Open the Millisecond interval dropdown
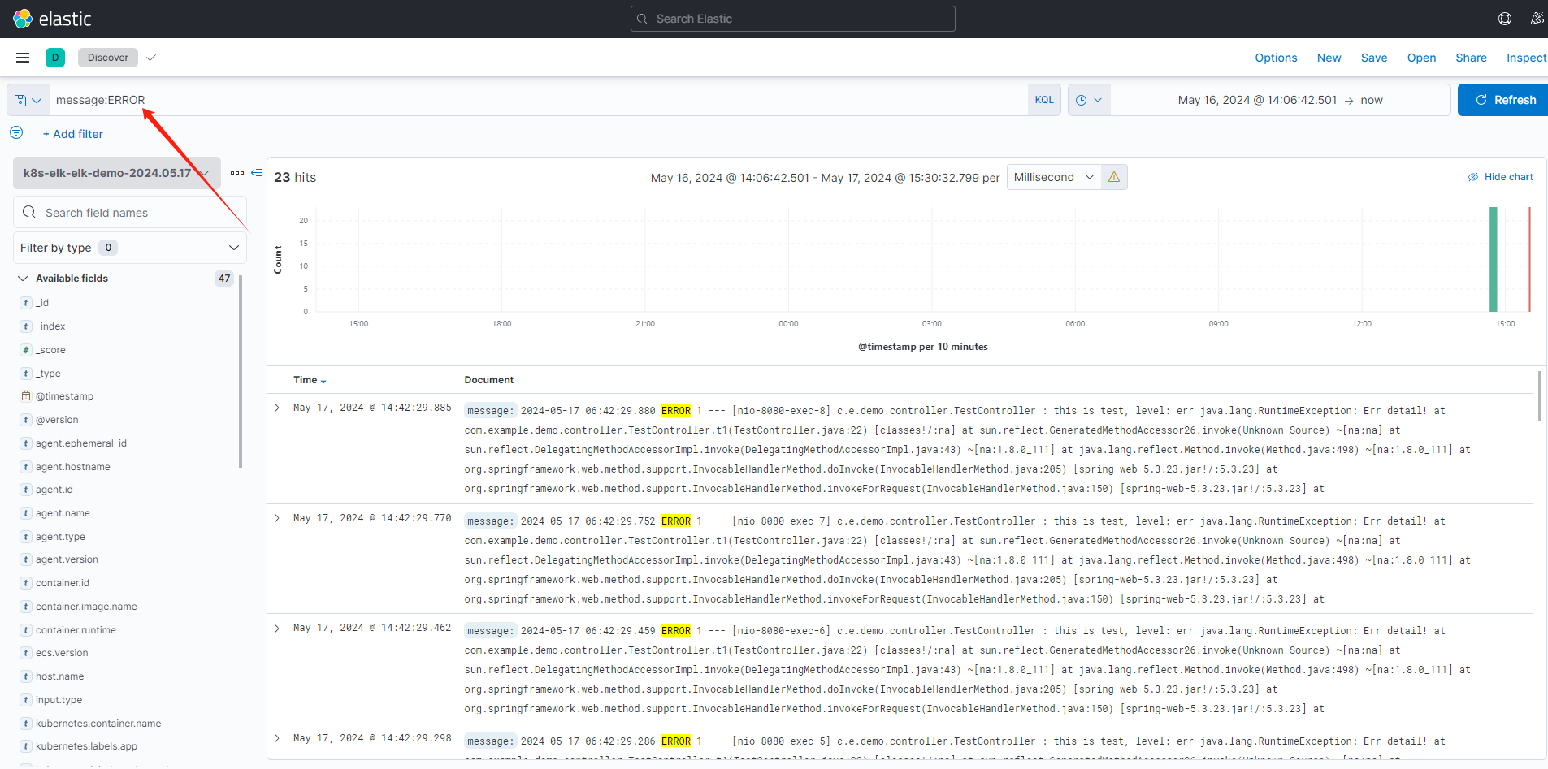 click(1054, 177)
